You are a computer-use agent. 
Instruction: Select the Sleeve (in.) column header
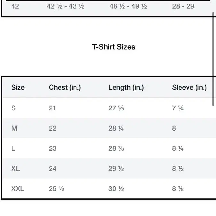pos(189,87)
